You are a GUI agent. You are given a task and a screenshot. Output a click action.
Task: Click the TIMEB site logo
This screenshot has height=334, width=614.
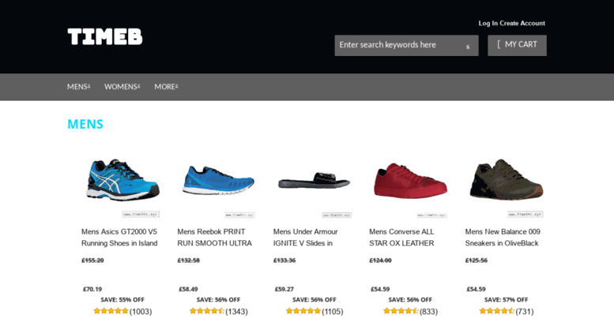105,37
